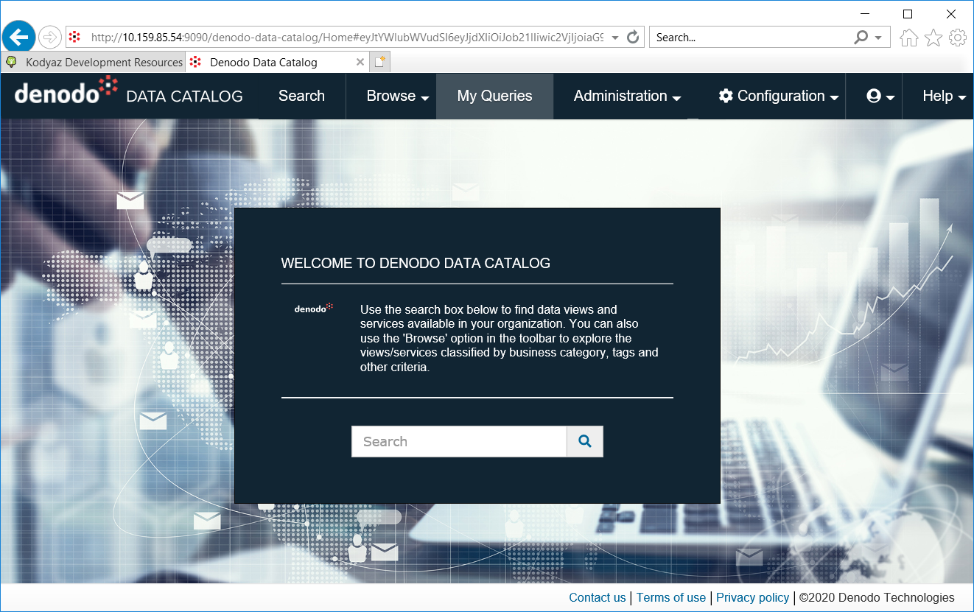The width and height of the screenshot is (974, 612).
Task: Open a new browser tab
Action: click(x=379, y=62)
